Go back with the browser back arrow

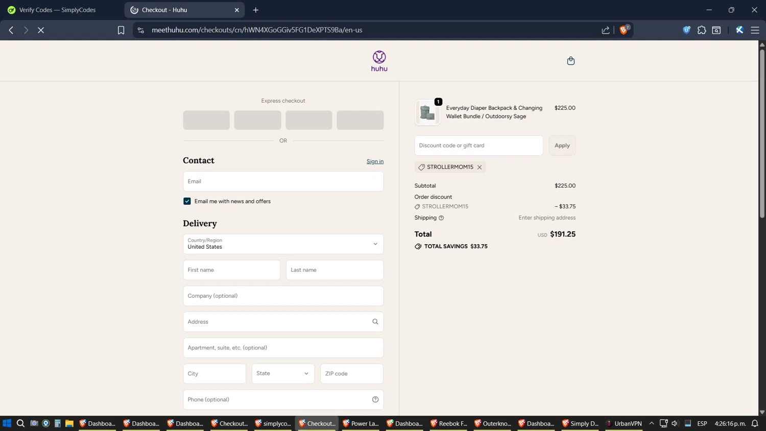(x=11, y=30)
